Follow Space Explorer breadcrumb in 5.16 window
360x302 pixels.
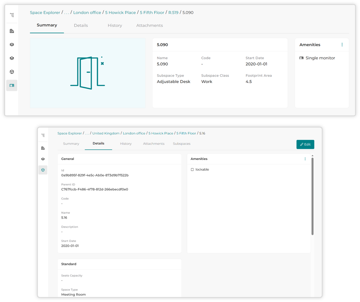[x=70, y=133]
